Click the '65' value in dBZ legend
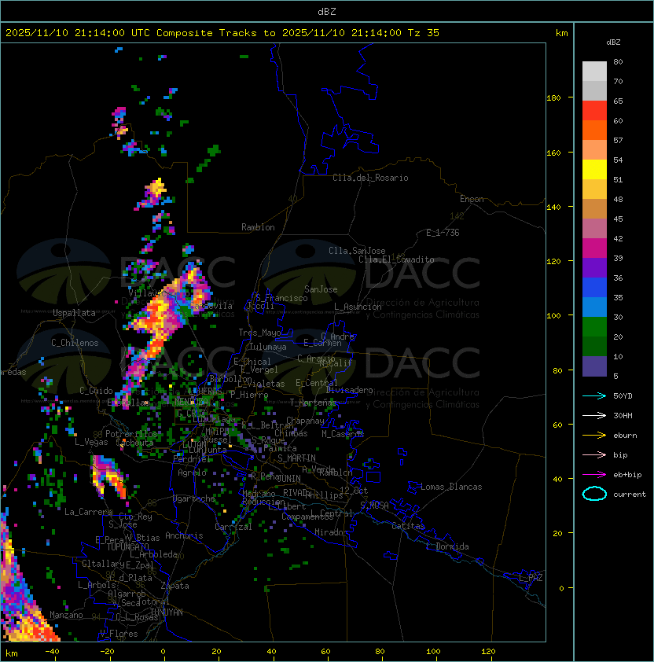Viewport: 654px width, 662px height. (x=618, y=101)
